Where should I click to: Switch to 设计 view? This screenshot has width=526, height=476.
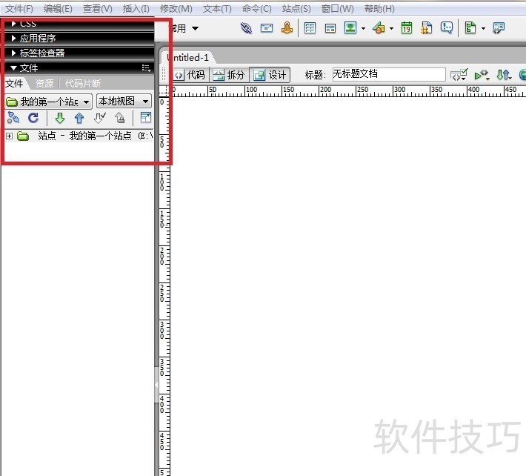tap(270, 75)
